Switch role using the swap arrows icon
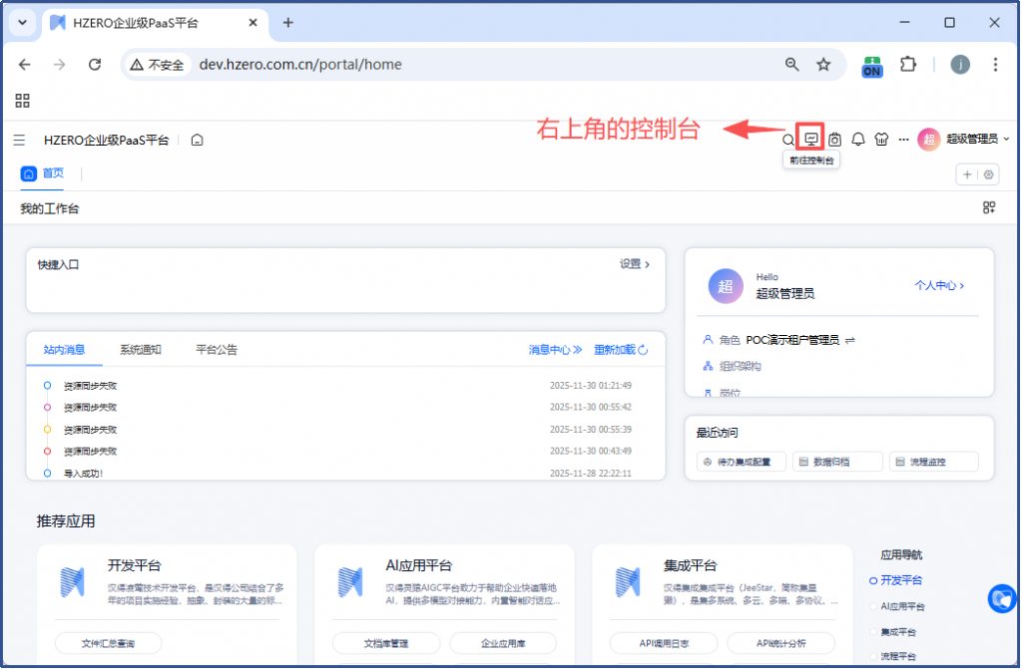Image resolution: width=1022 pixels, height=669 pixels. coord(850,340)
